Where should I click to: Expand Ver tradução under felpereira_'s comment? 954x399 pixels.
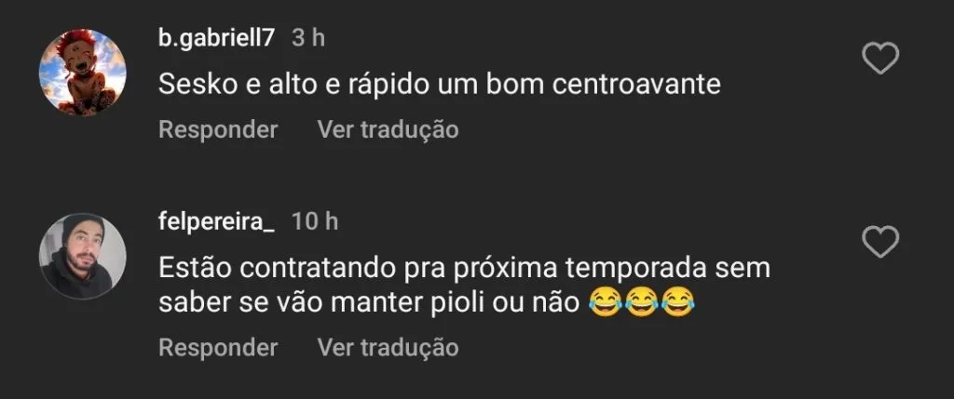(x=388, y=348)
